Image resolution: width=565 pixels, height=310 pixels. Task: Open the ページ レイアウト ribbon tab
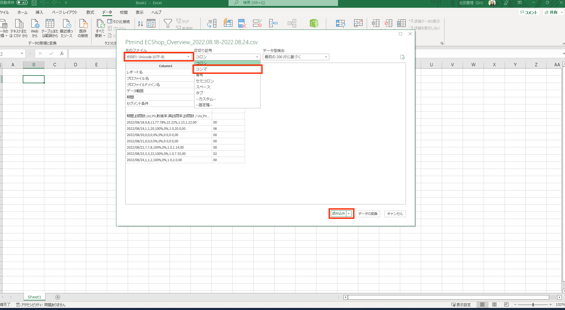(65, 13)
